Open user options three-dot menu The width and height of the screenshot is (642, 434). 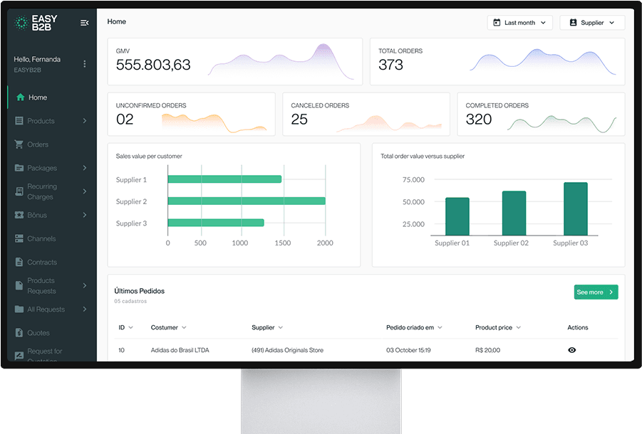tap(85, 64)
